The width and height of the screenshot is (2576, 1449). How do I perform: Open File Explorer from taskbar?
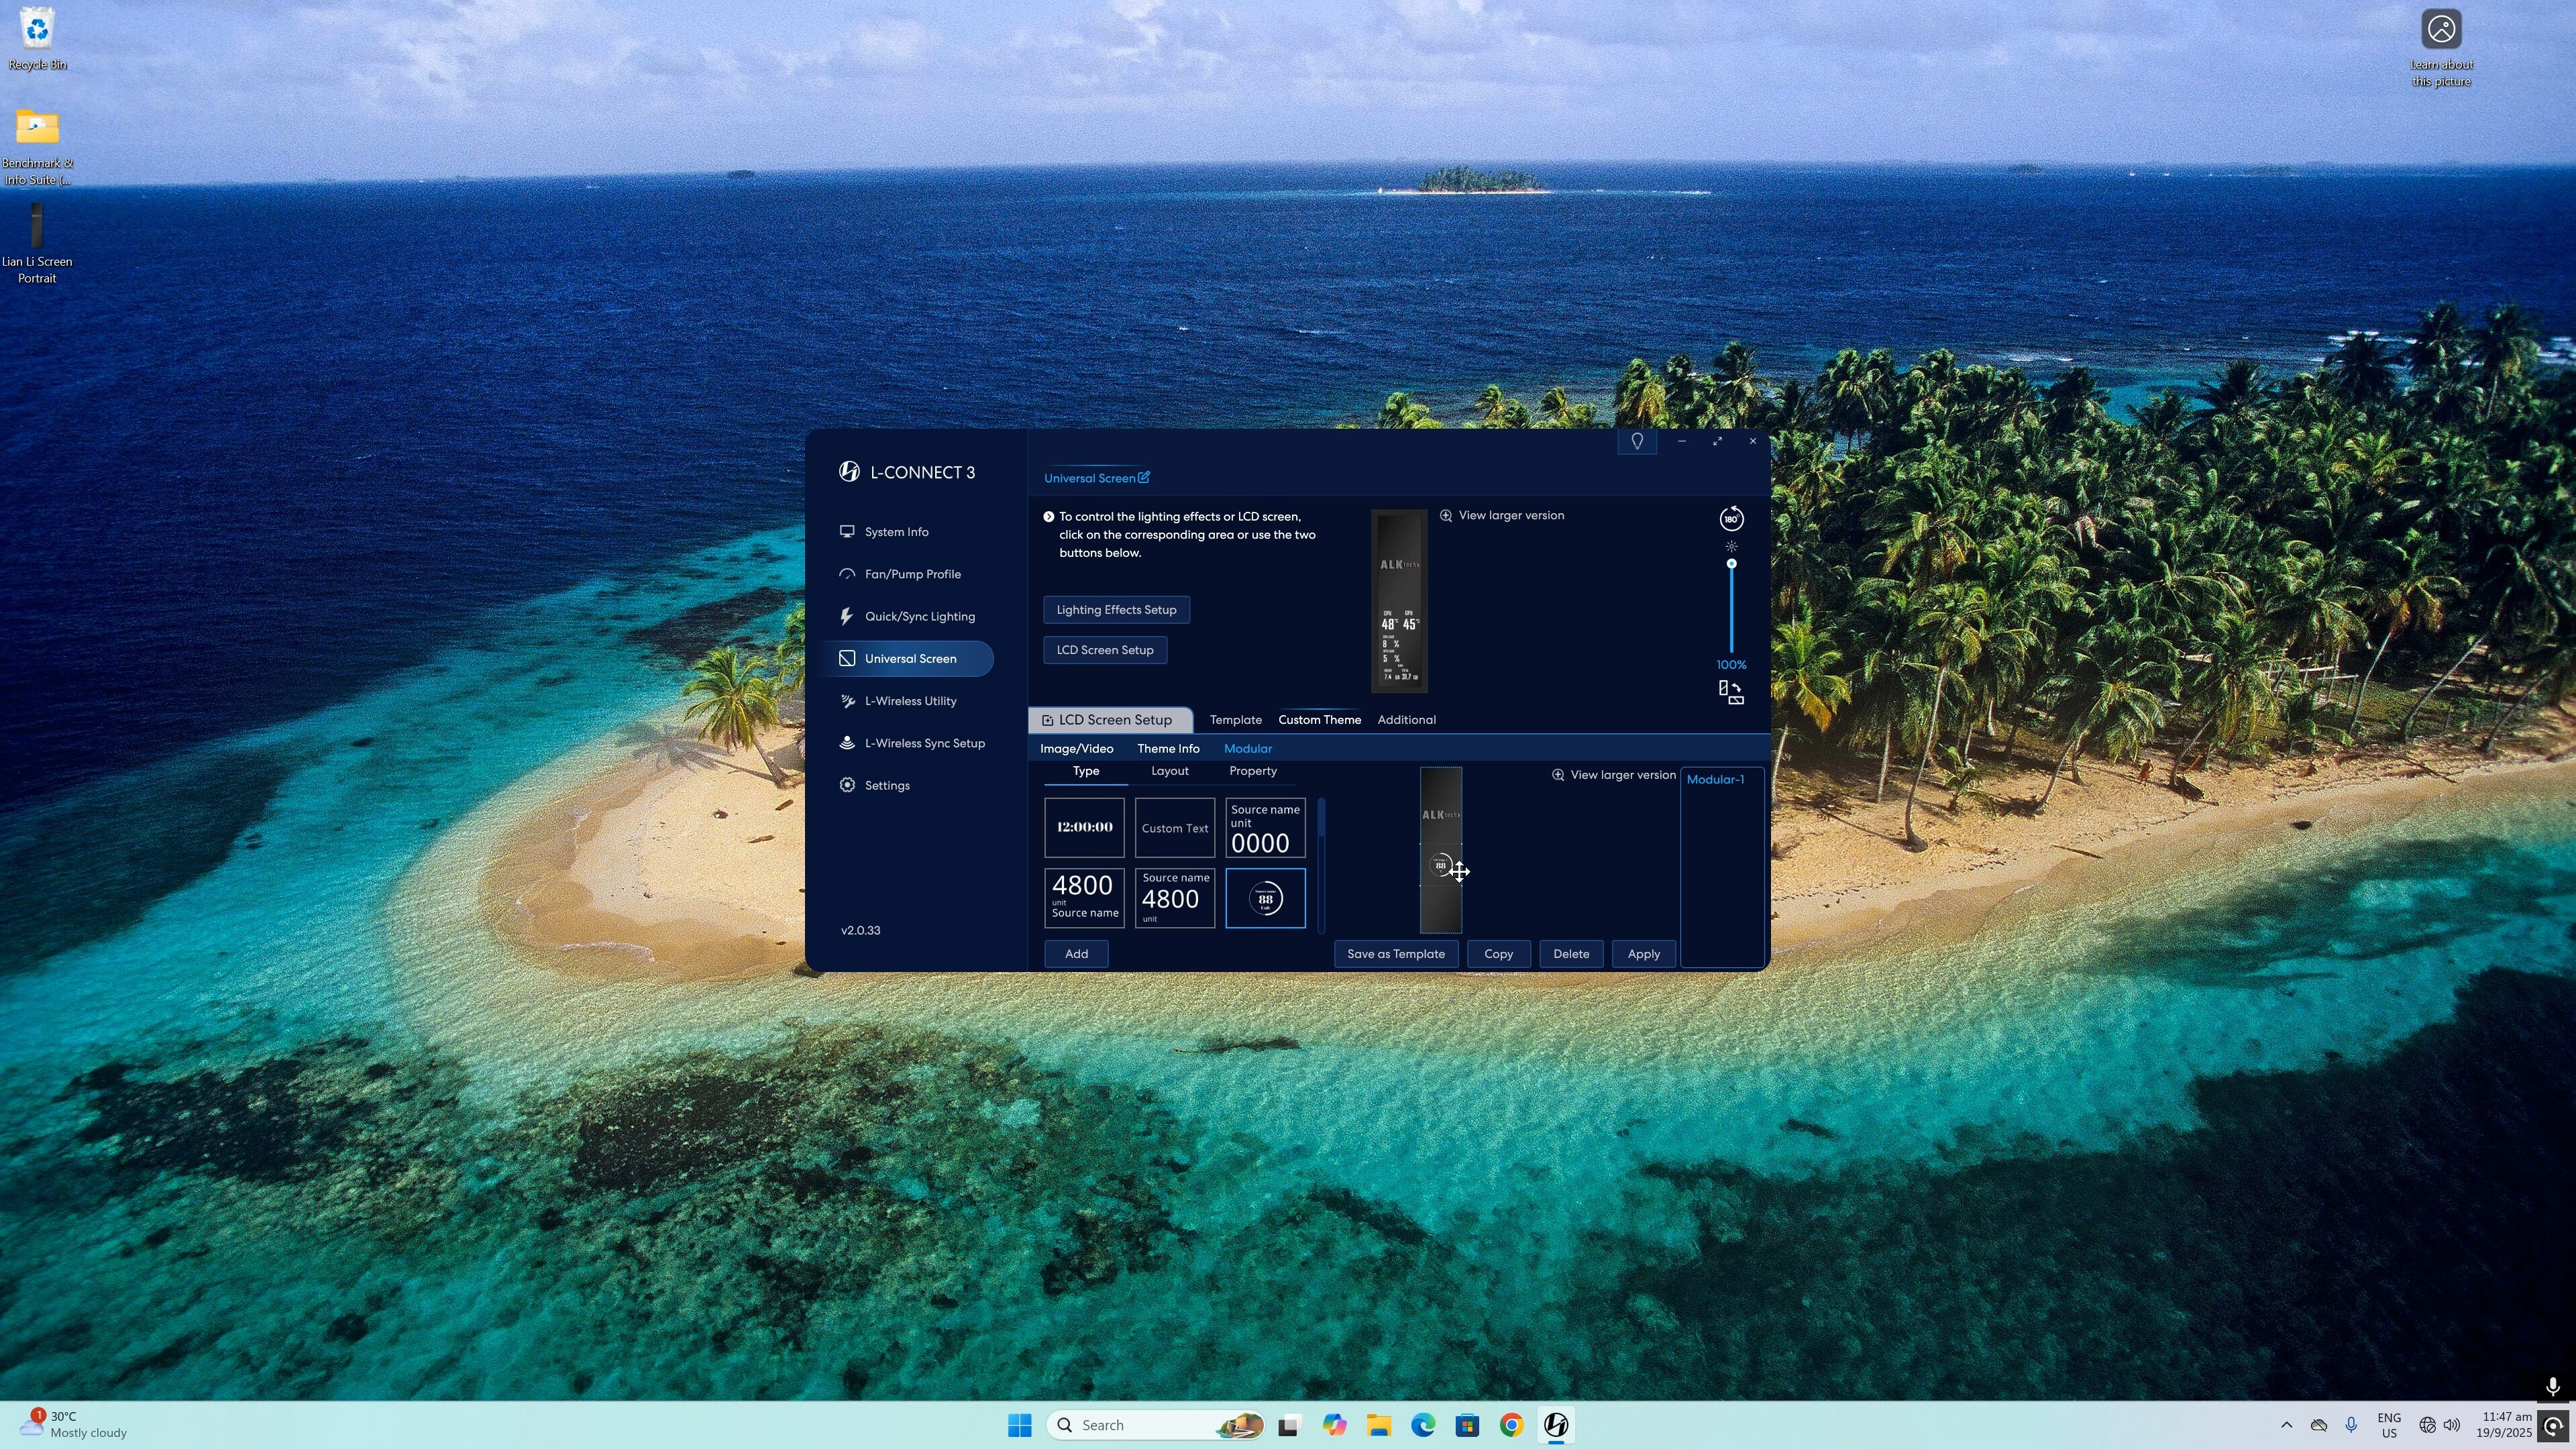(x=1379, y=1425)
